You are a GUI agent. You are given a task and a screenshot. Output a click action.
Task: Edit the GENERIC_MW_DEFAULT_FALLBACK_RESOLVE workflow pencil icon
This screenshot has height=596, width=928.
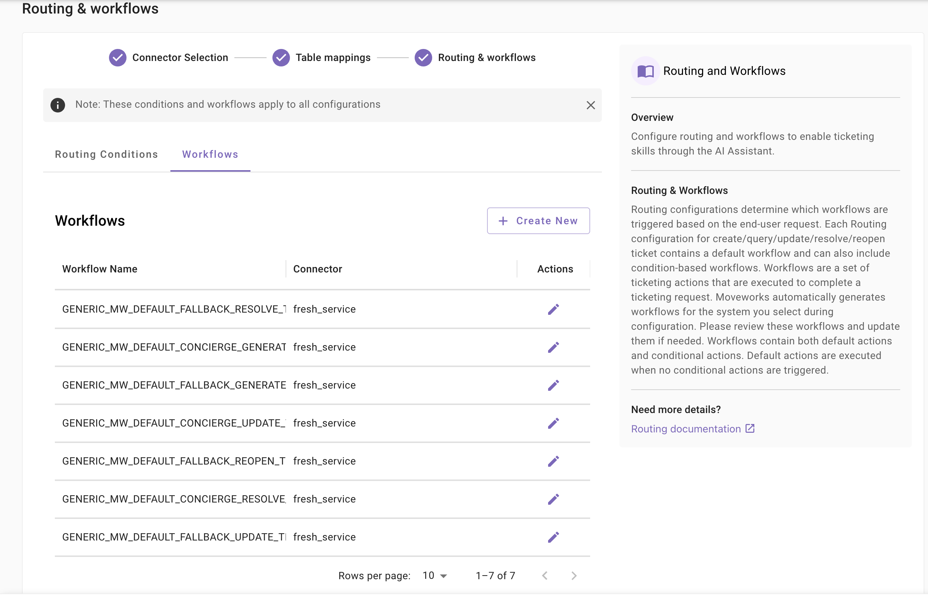tap(553, 309)
